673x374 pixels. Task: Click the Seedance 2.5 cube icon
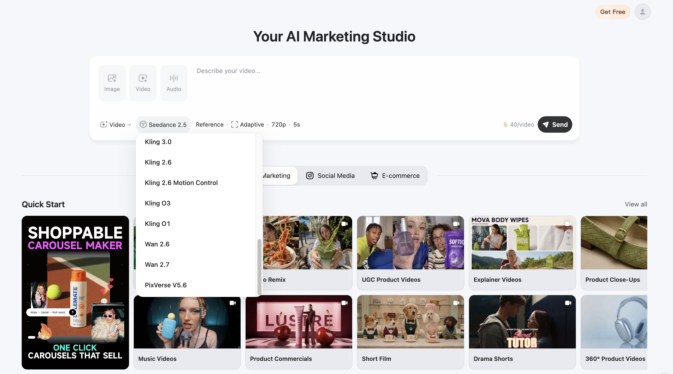click(x=143, y=125)
